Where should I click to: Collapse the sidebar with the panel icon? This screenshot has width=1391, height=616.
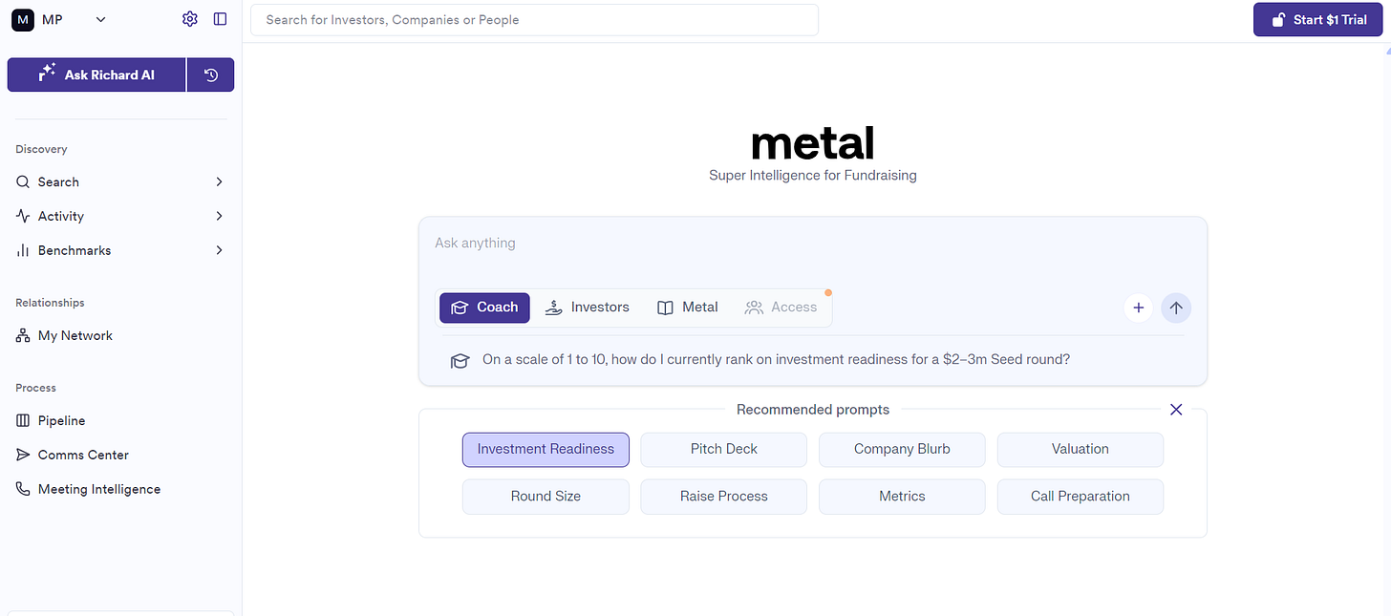point(221,19)
